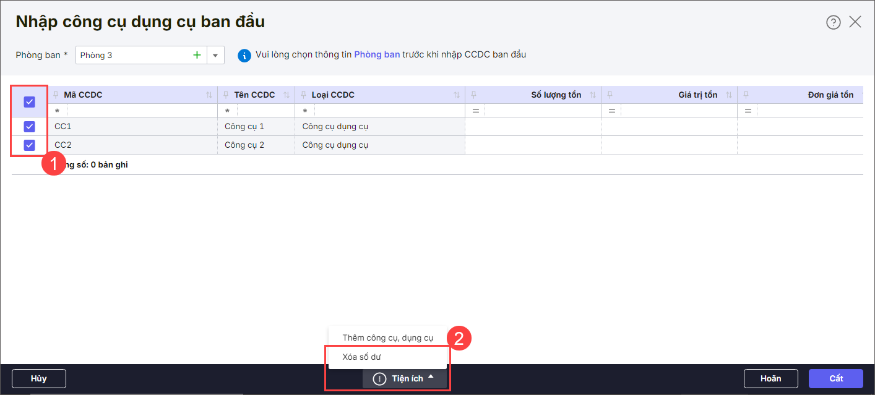Click the Số lượng tồn cell for CC1
The image size is (875, 395).
(532, 127)
